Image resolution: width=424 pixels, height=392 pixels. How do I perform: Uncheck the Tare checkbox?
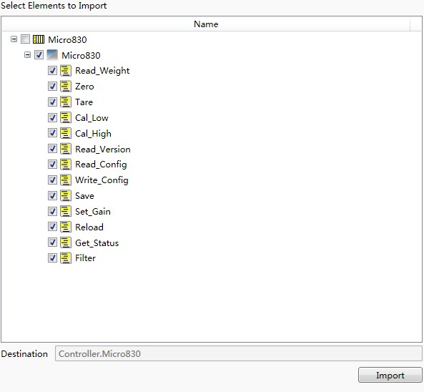pos(52,102)
